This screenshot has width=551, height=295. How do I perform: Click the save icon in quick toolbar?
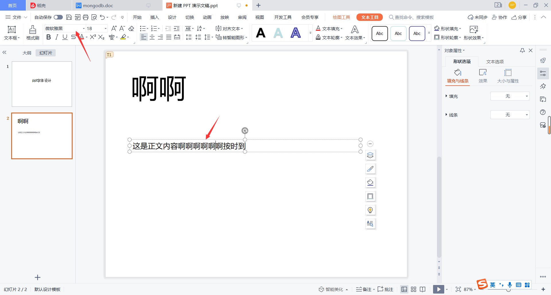(69, 17)
